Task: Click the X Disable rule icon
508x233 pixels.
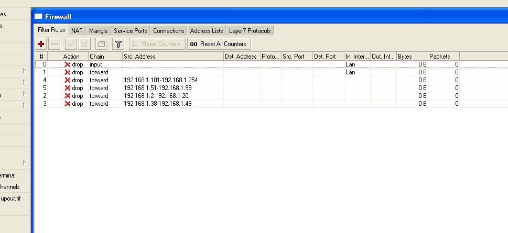Action: [84, 44]
